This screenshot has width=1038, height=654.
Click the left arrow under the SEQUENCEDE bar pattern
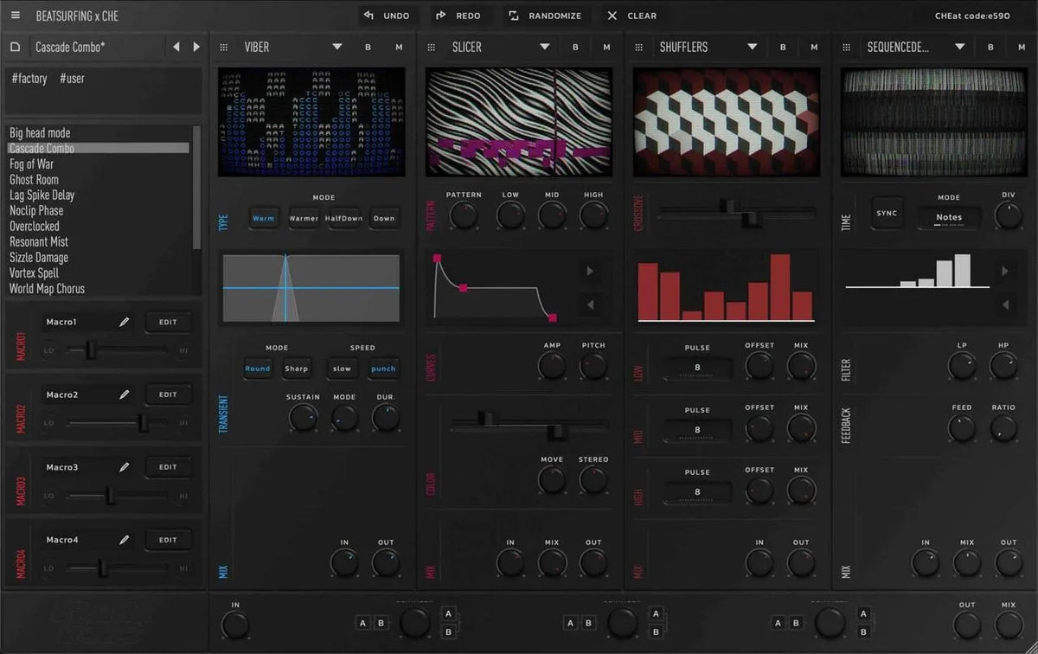[x=1005, y=305]
